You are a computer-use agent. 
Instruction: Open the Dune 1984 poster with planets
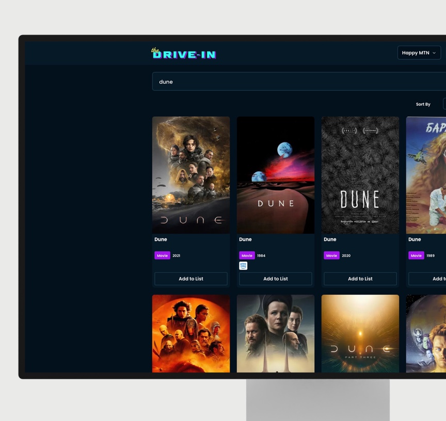(x=276, y=175)
